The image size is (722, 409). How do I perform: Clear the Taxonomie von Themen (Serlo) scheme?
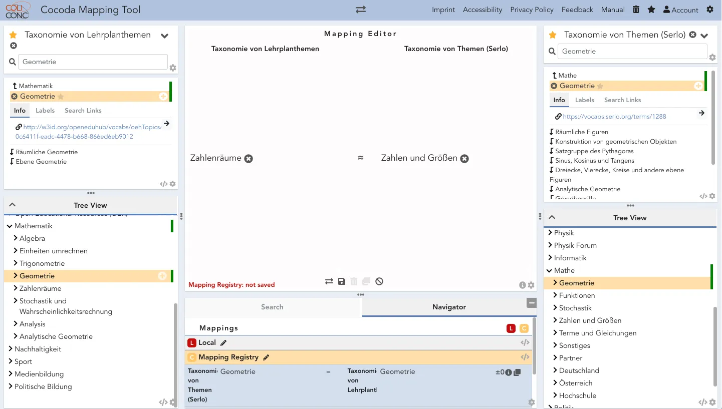[692, 35]
